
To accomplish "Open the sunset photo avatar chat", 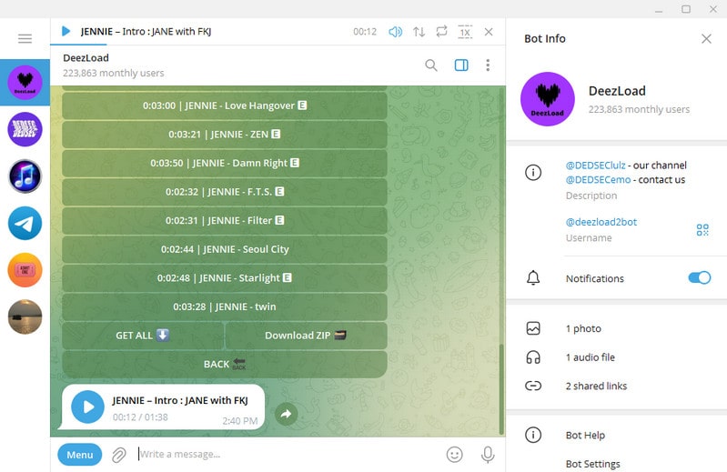I will [x=25, y=316].
